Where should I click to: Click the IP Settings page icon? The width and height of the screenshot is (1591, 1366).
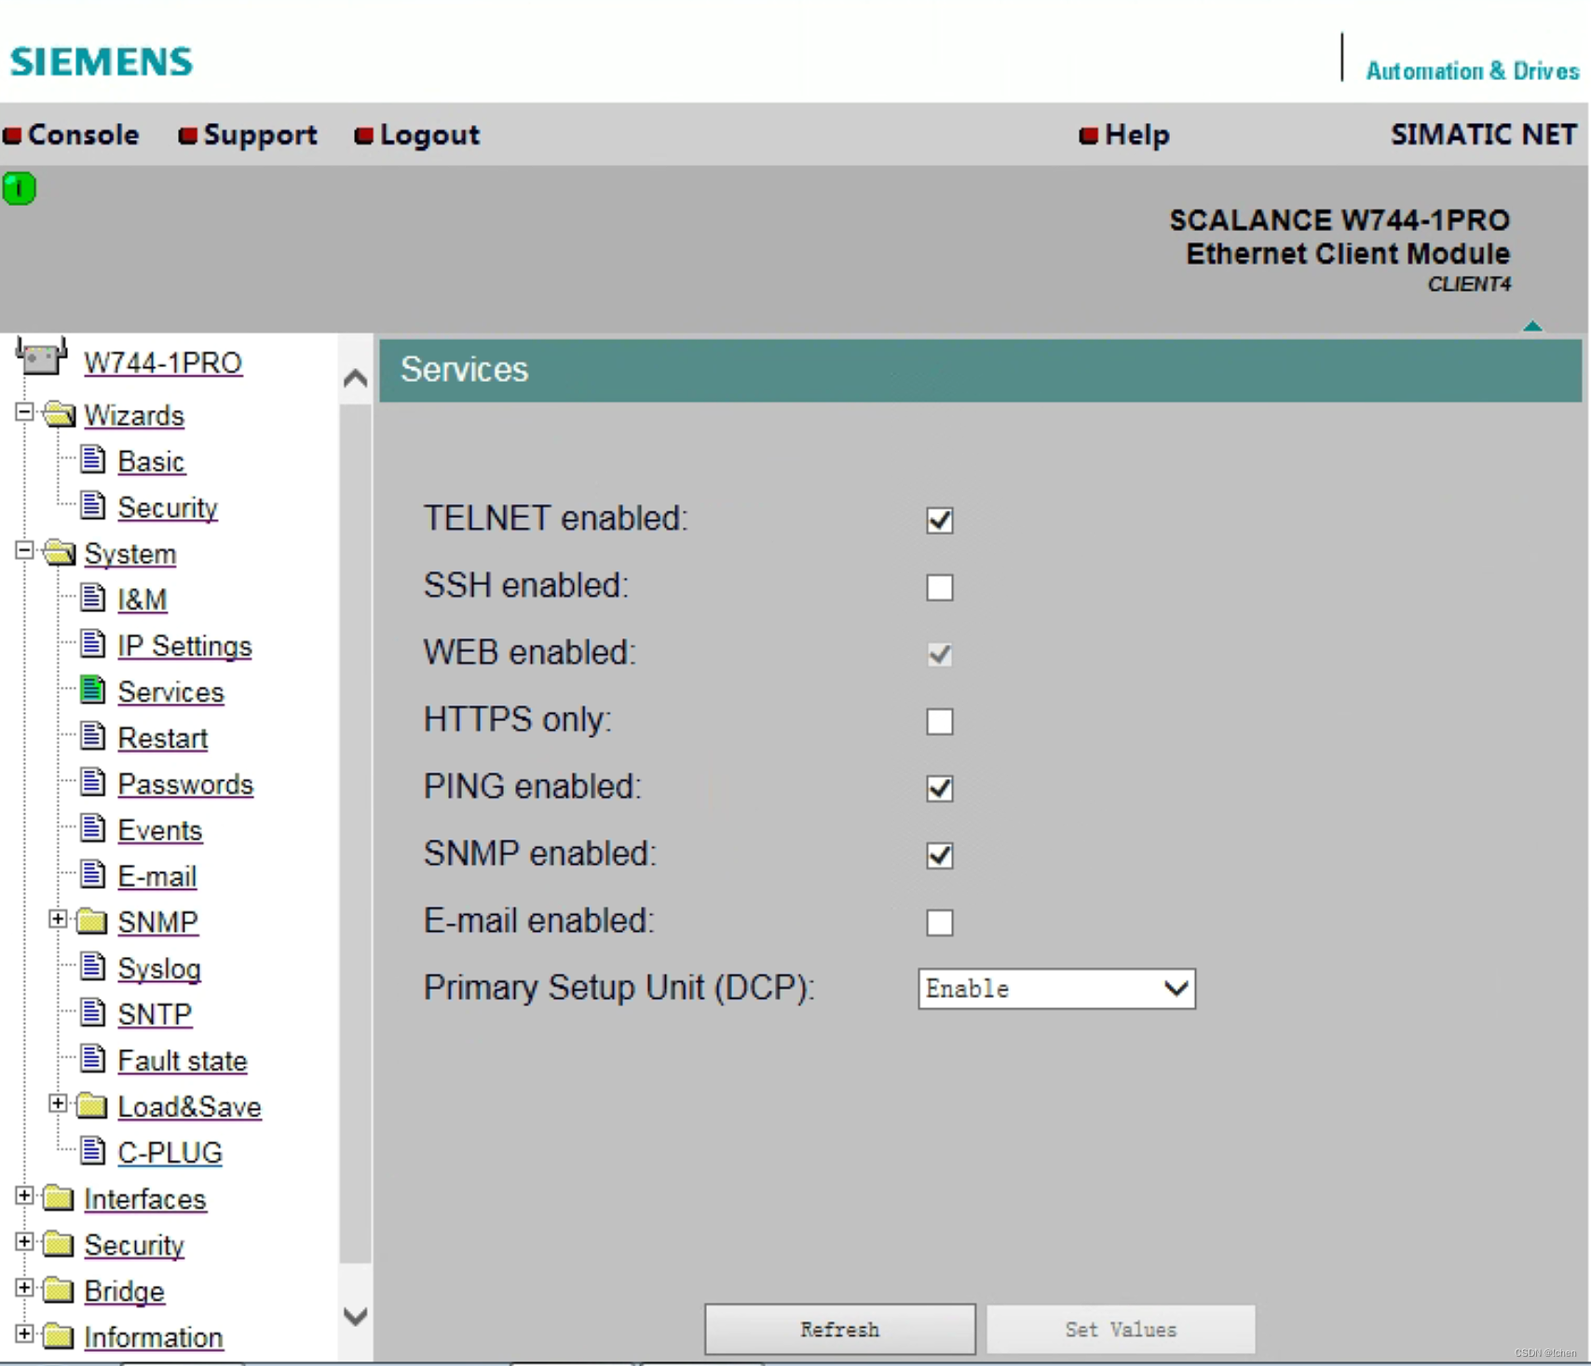(x=92, y=643)
